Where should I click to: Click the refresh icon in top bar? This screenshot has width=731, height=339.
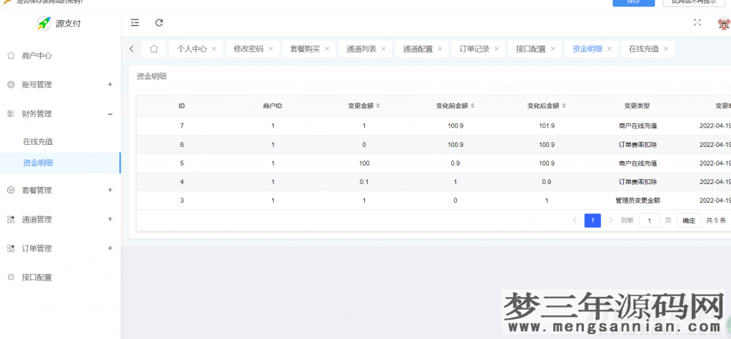click(x=159, y=22)
